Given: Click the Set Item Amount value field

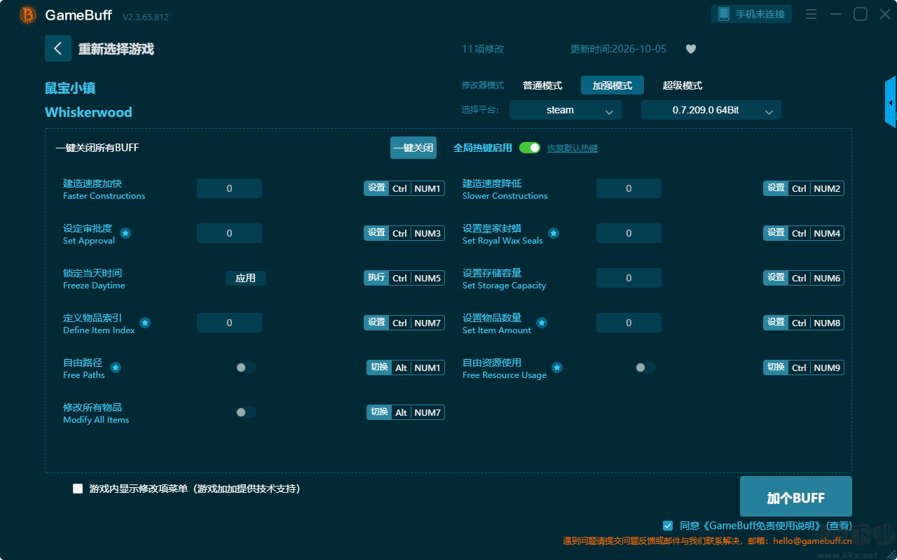Looking at the screenshot, I should point(629,323).
